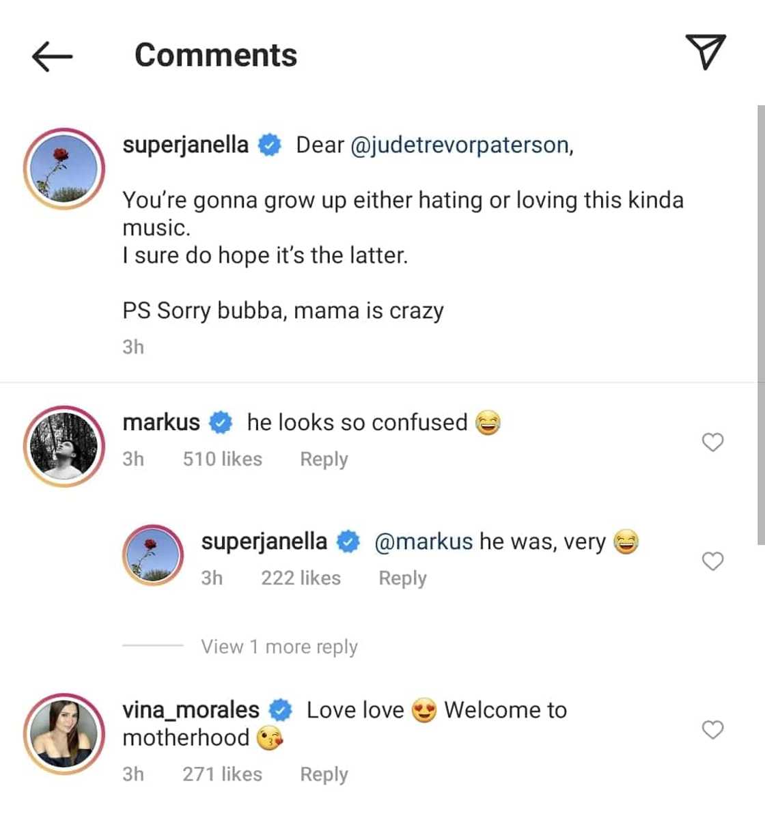Like markus's confused comment with the heart
The width and height of the screenshot is (765, 816).
pos(712,442)
